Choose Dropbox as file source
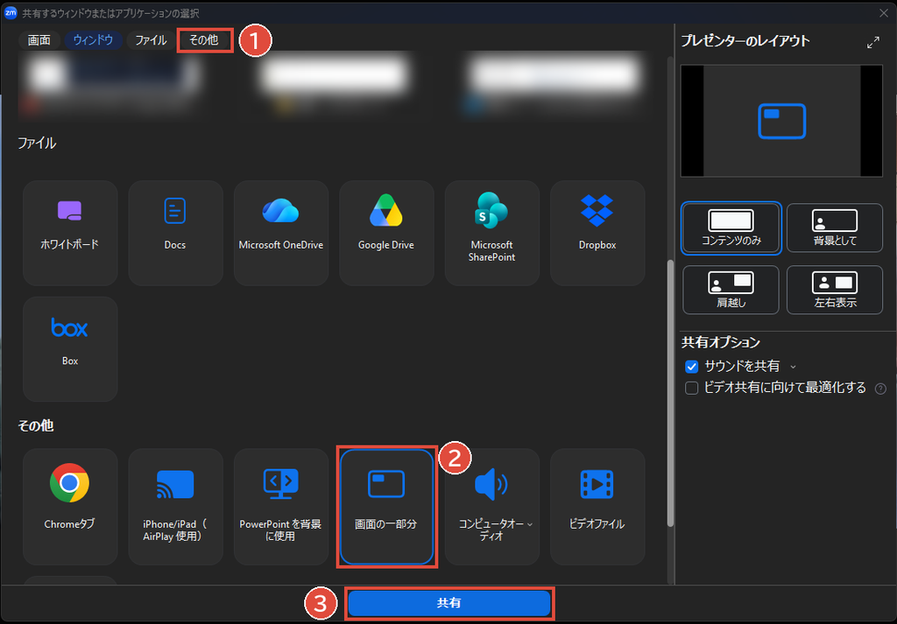Viewport: 897px width, 624px height. (597, 233)
